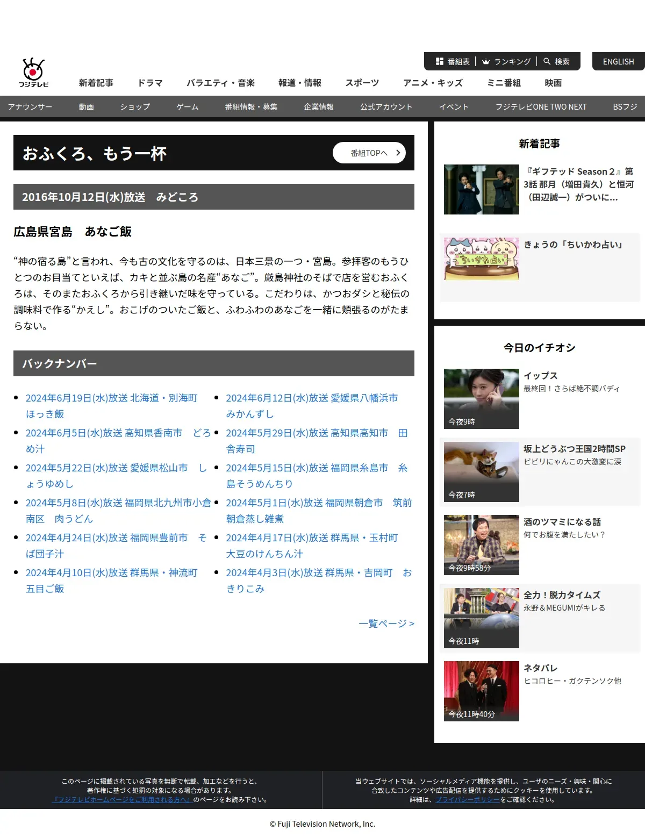Open 映画 menu item
645x838 pixels.
(x=553, y=83)
